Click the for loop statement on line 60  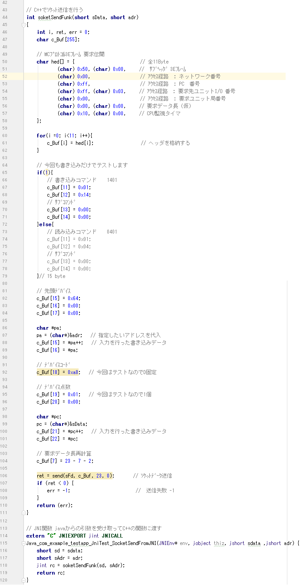[x=64, y=136]
